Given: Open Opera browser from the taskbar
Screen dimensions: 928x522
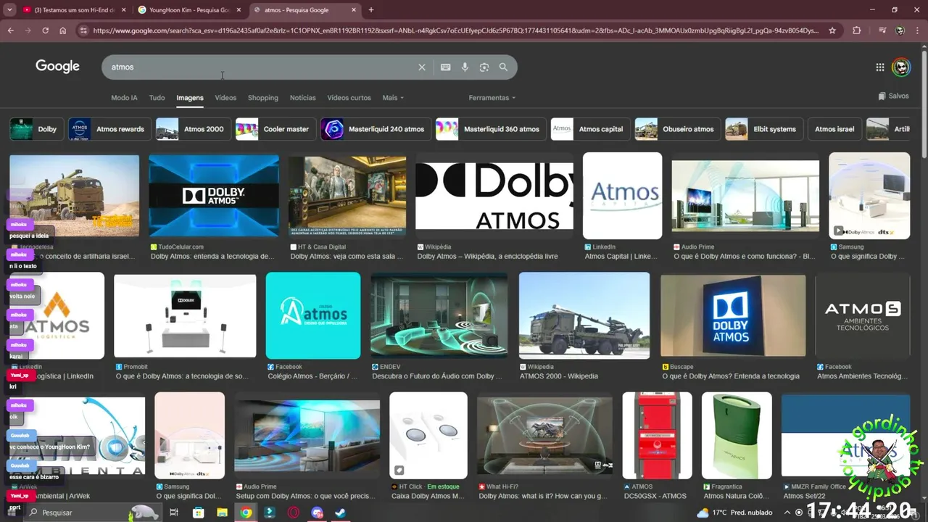Looking at the screenshot, I should pos(294,513).
